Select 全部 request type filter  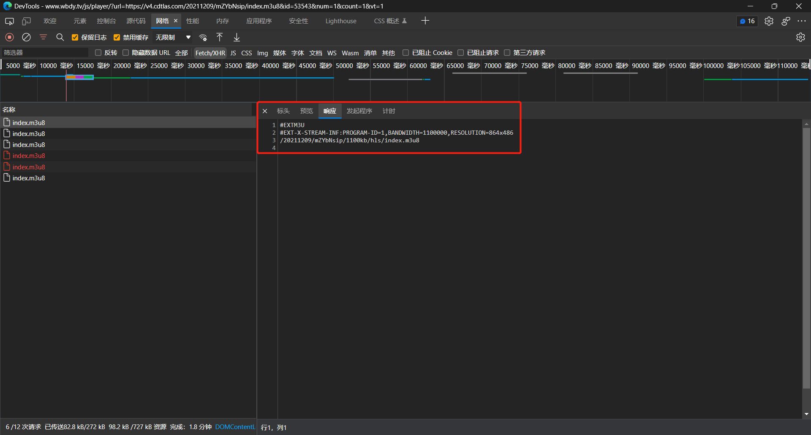[181, 53]
